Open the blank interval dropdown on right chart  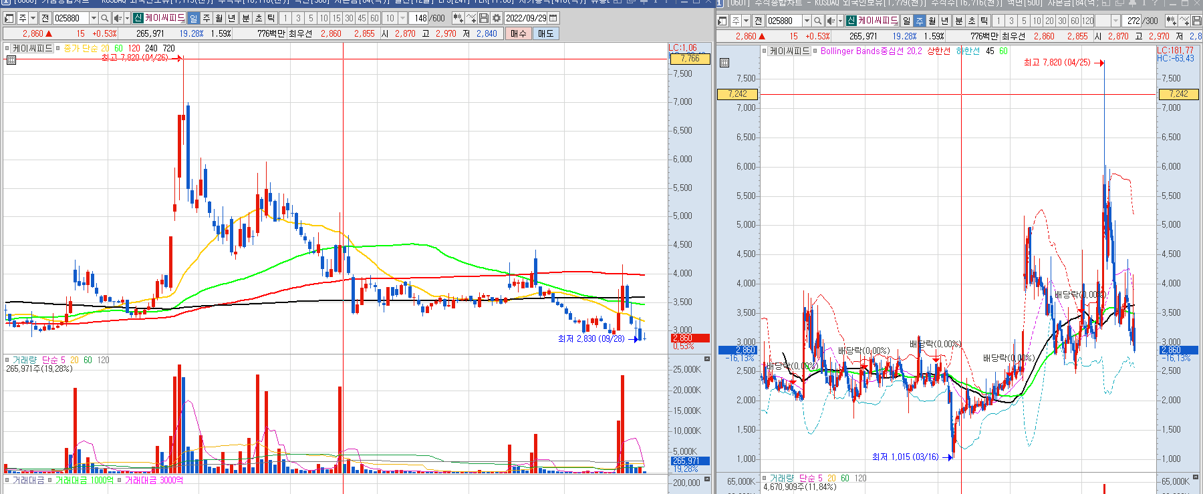(x=1115, y=21)
